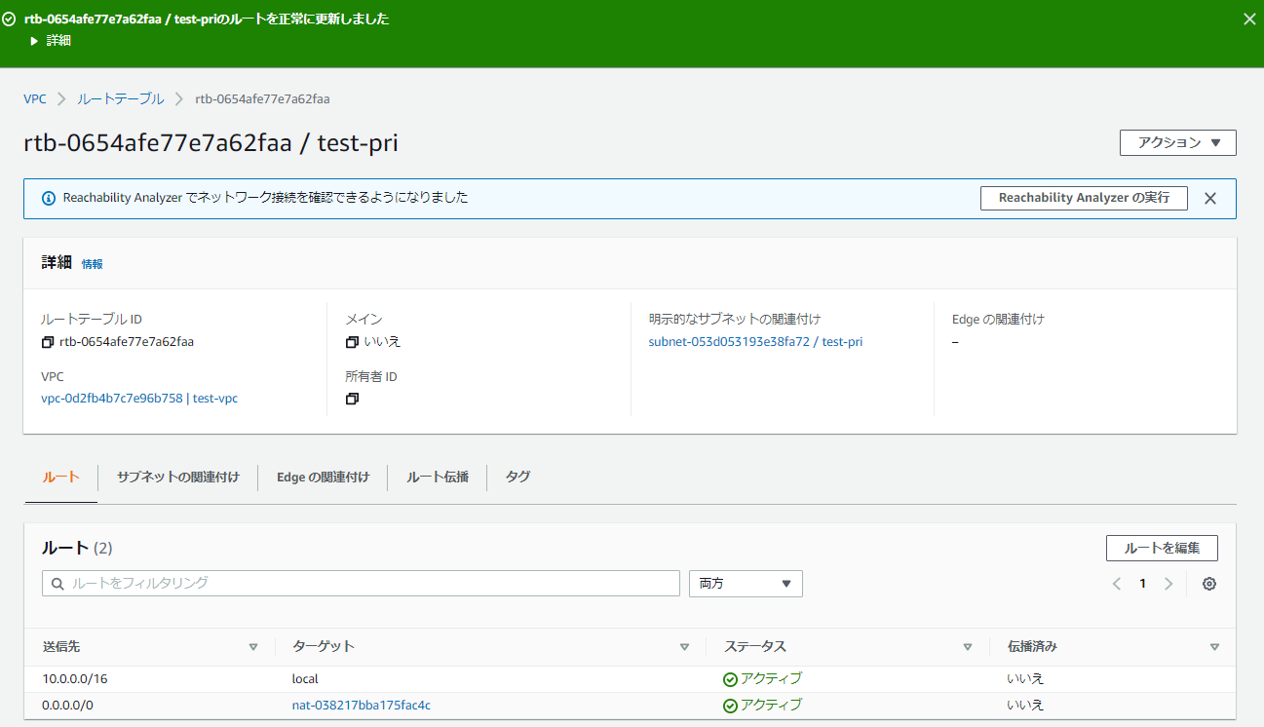Viewport: 1264px width, 727px height.
Task: Run Reachability Analyzer の実行 button
Action: tap(1084, 198)
